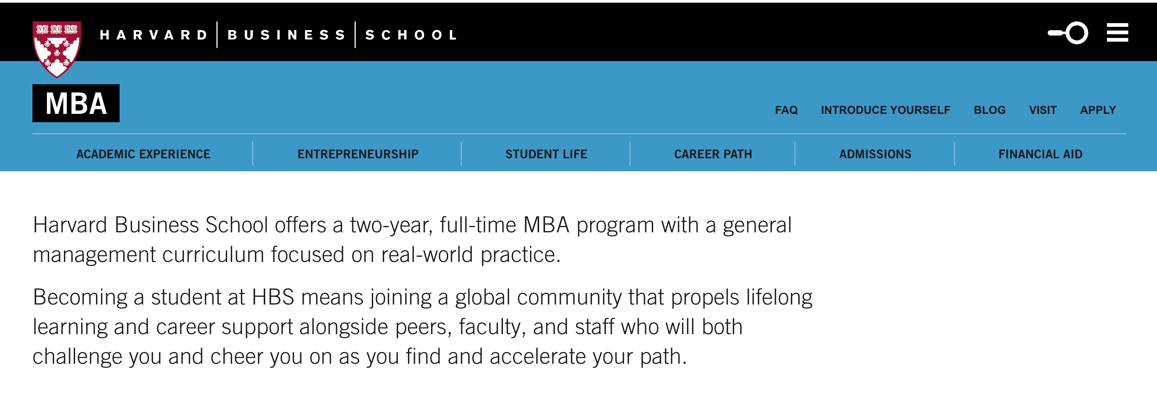
Task: Click the Harvard shield crest logo
Action: pos(57,49)
